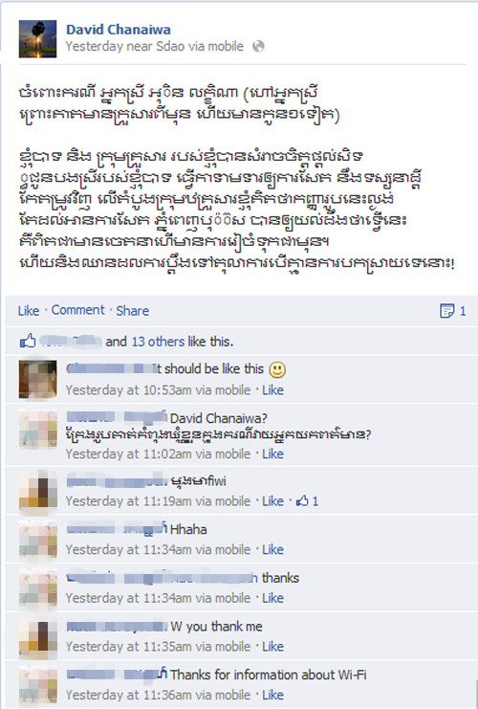Open thumbs-up count on 11:19am comment
Viewport: 478px width, 709px height.
tap(307, 501)
